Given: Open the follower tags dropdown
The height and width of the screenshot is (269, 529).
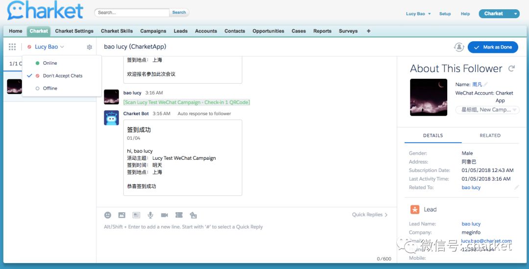Looking at the screenshot, I should tap(487, 110).
